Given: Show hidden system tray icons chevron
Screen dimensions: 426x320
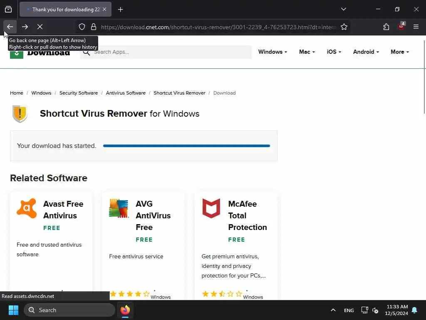Looking at the screenshot, I should (x=333, y=310).
